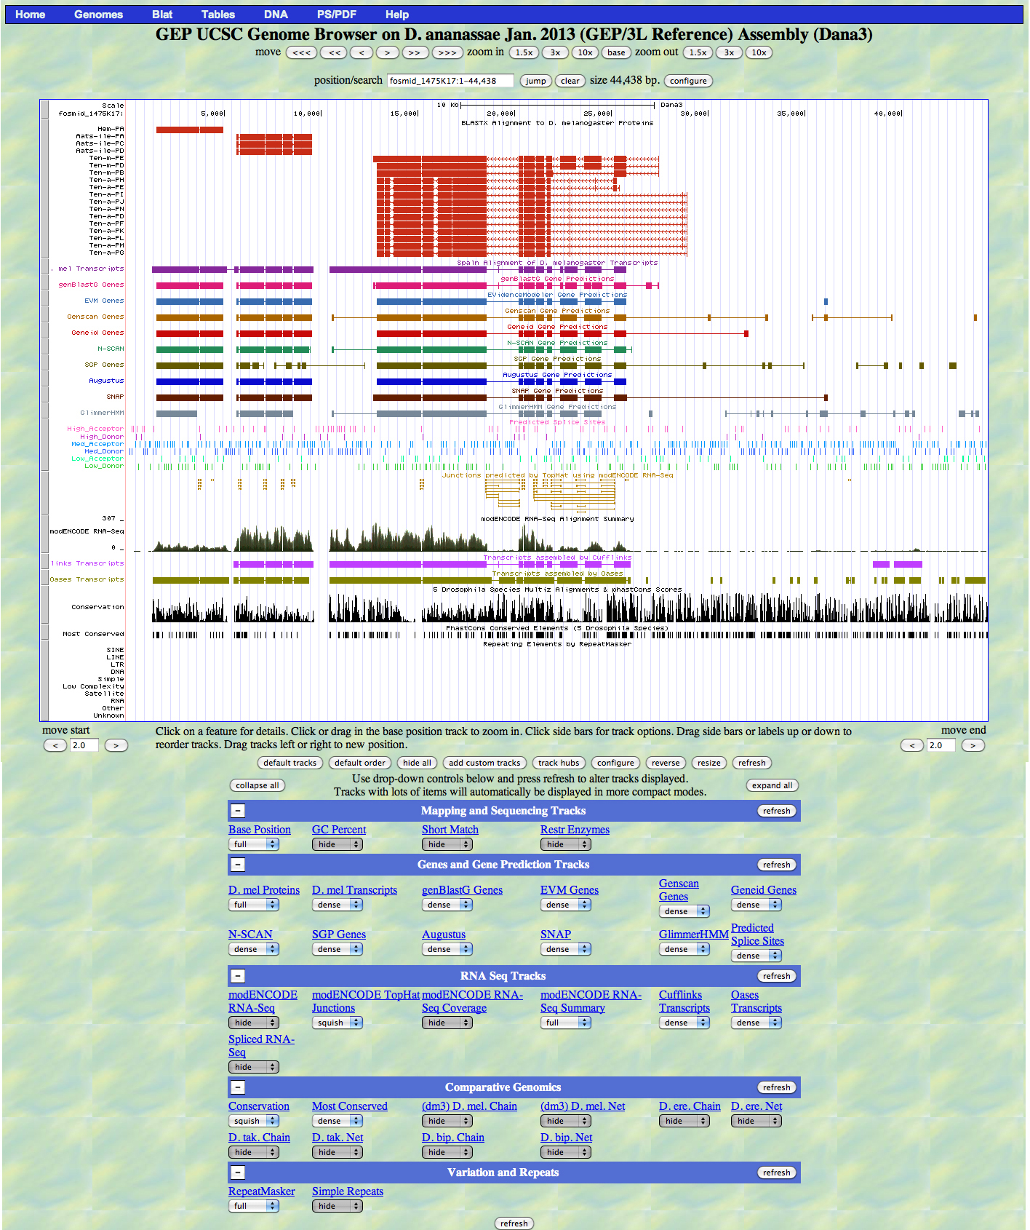The width and height of the screenshot is (1030, 1230).
Task: Click the track hubs button
Action: pyautogui.click(x=559, y=763)
